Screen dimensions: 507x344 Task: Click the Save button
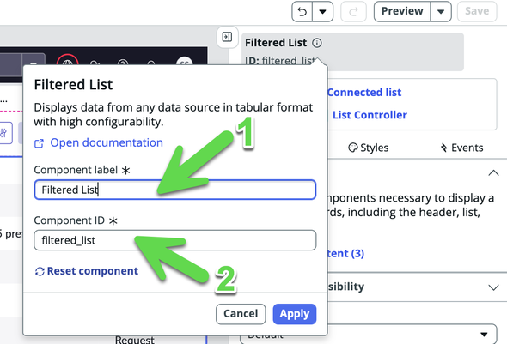pyautogui.click(x=477, y=11)
